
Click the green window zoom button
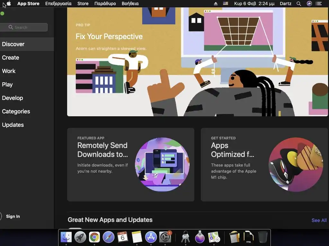click(x=2, y=13)
